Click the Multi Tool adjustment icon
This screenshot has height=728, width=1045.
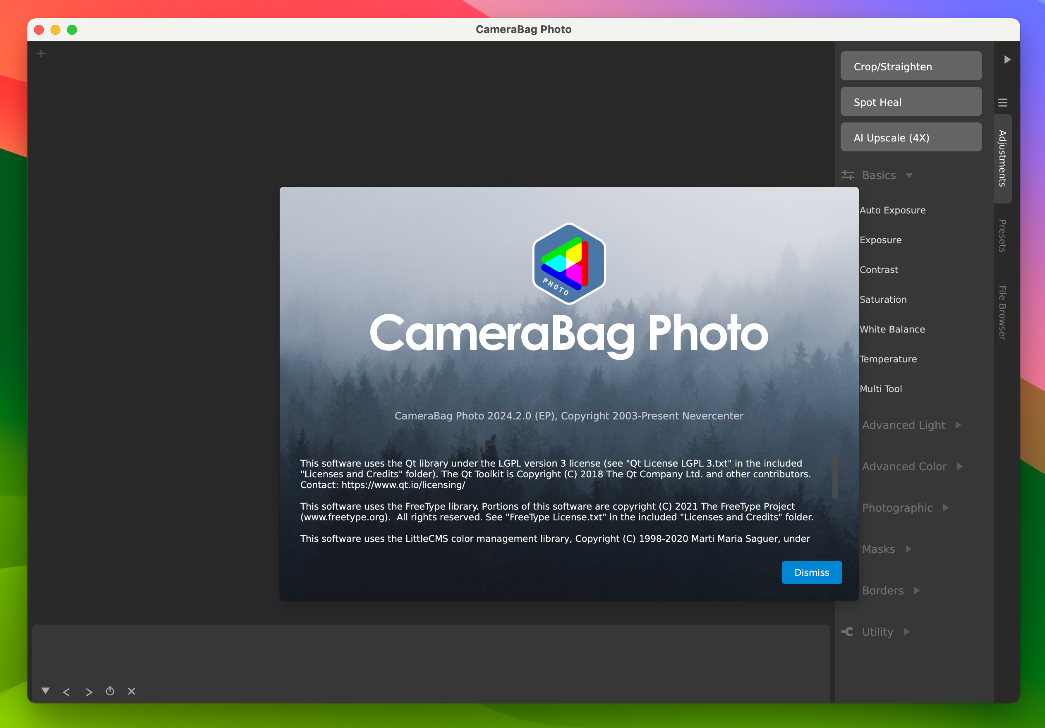click(881, 388)
